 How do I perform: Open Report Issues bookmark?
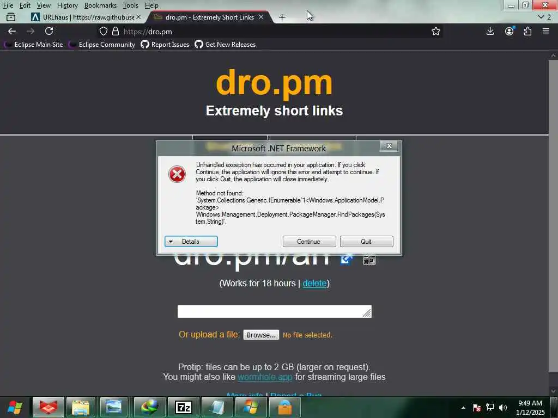165,45
